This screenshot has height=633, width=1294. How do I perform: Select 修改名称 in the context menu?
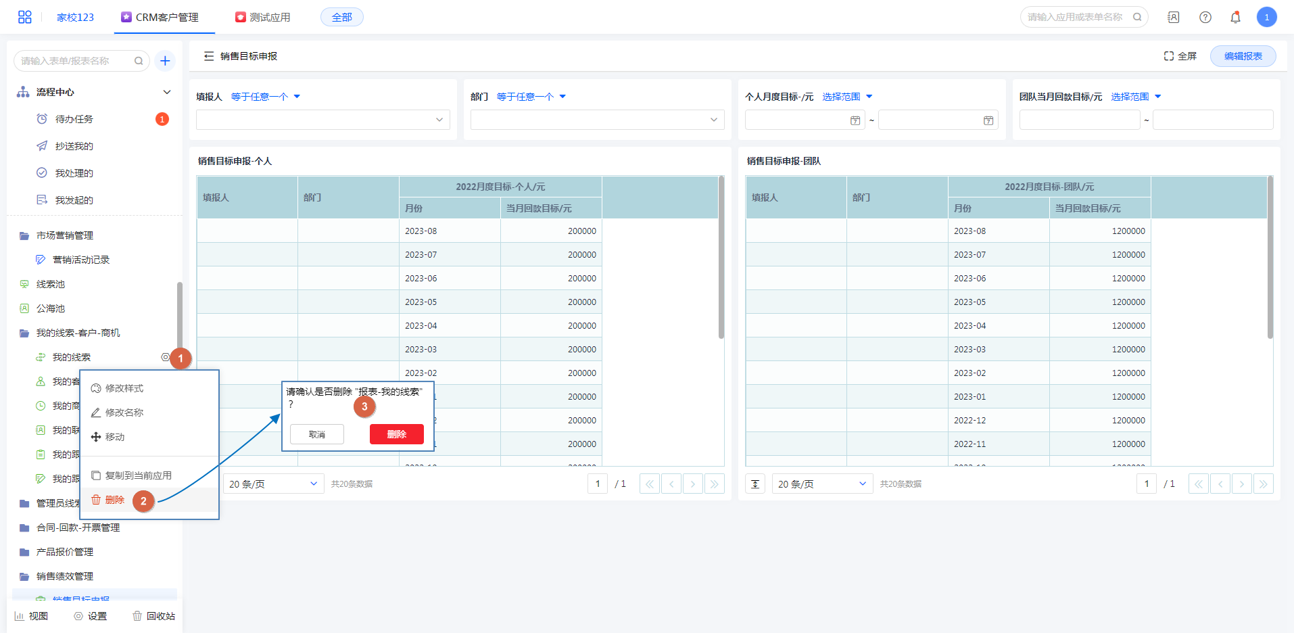pos(124,413)
